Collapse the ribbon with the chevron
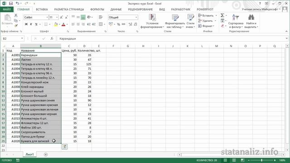The height and width of the screenshot is (163, 290). click(286, 31)
